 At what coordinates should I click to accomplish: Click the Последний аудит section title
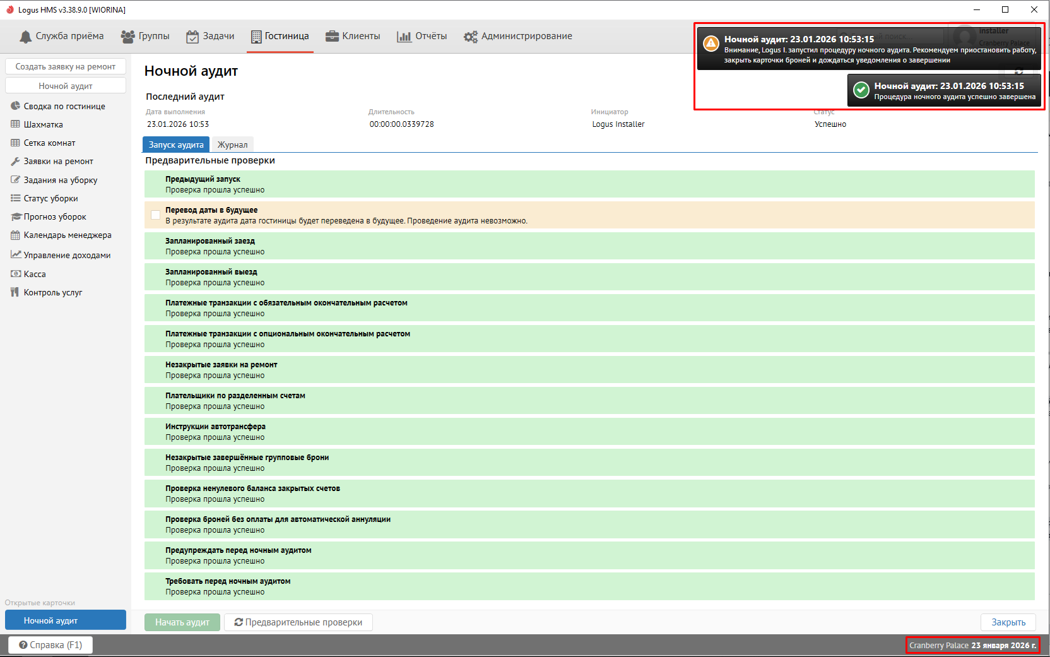tap(186, 97)
